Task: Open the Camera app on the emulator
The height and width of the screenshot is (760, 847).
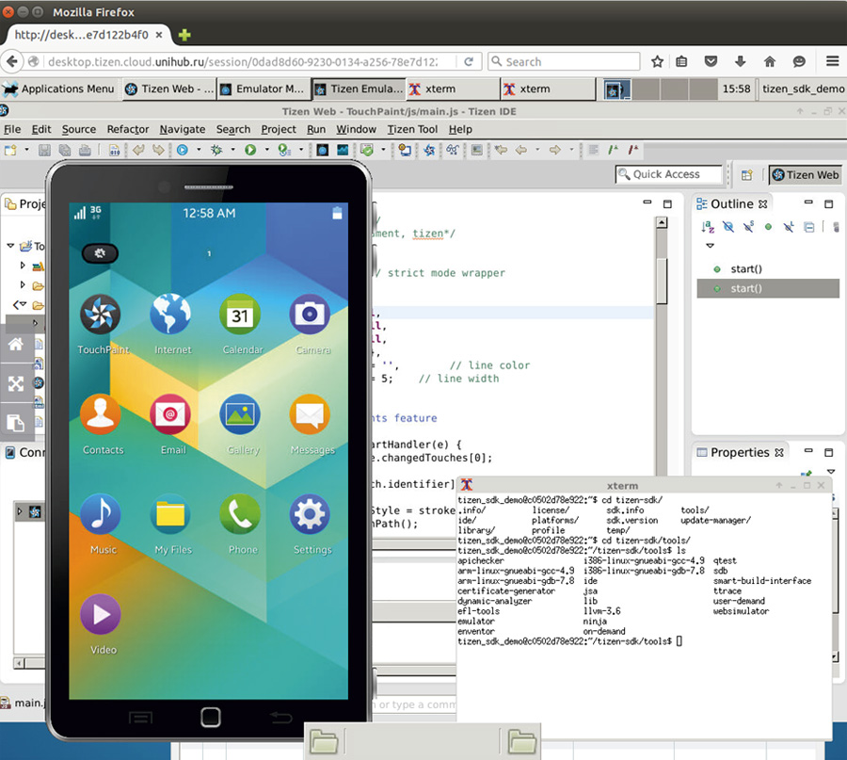Action: point(310,315)
